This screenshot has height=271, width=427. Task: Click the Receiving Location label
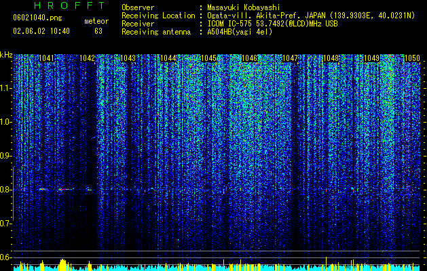click(x=158, y=16)
